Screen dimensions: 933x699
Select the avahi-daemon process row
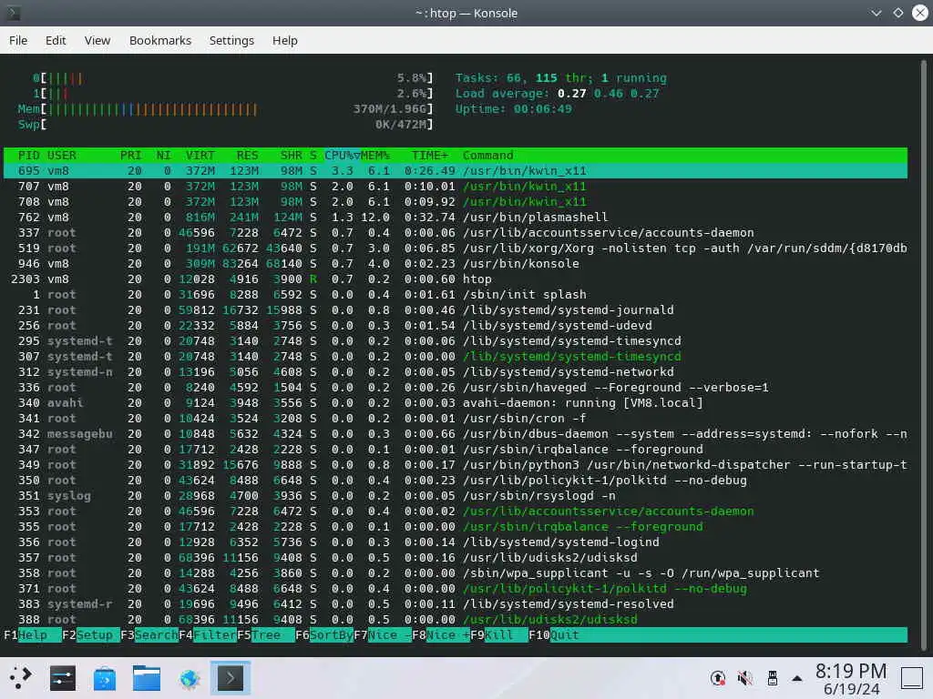[456, 402]
